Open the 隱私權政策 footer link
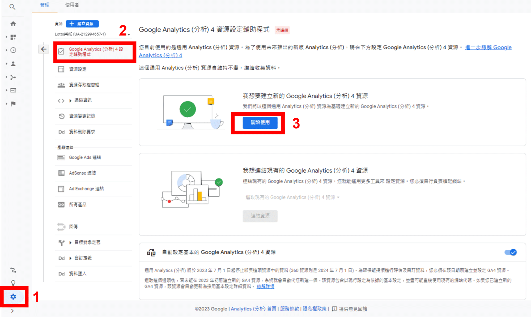Image resolution: width=531 pixels, height=317 pixels. [x=315, y=309]
